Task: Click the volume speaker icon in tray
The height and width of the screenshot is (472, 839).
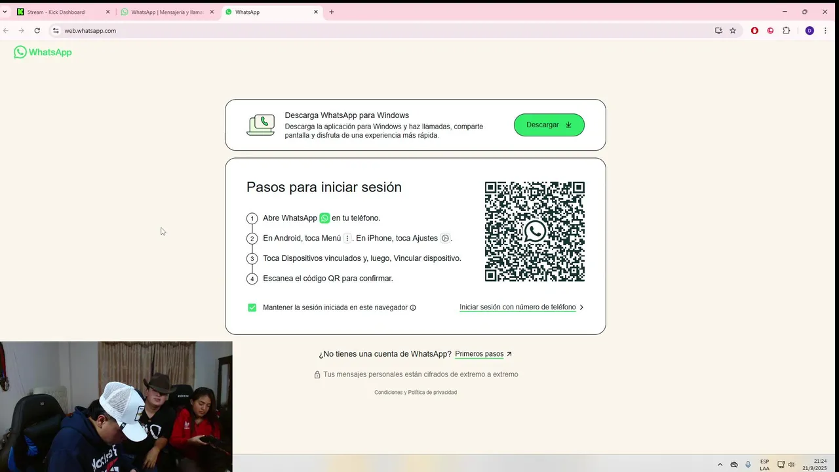Action: [x=791, y=465]
